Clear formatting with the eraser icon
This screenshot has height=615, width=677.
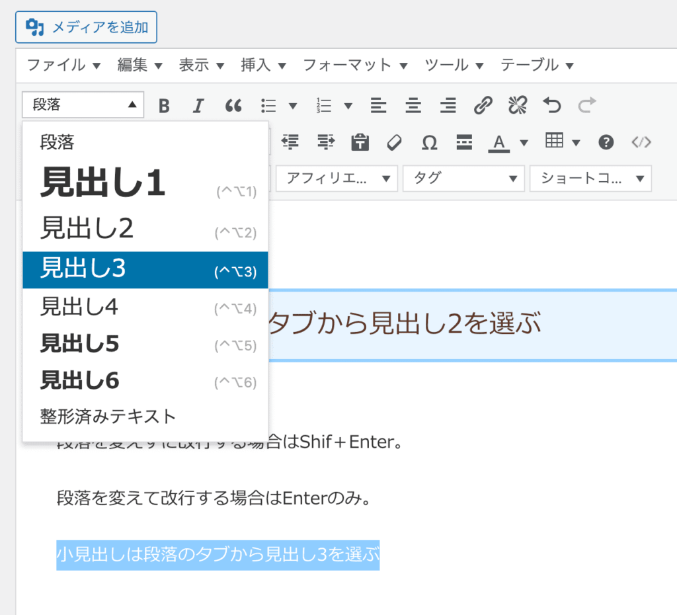pos(394,142)
